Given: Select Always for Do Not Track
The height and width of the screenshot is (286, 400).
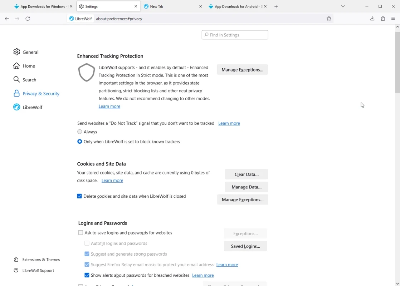Looking at the screenshot, I should (79, 132).
